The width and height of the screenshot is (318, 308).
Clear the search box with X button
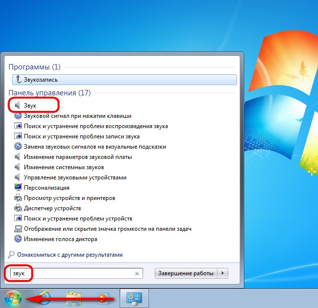137,274
